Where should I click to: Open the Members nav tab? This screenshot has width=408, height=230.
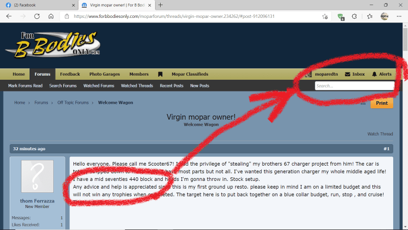(139, 74)
